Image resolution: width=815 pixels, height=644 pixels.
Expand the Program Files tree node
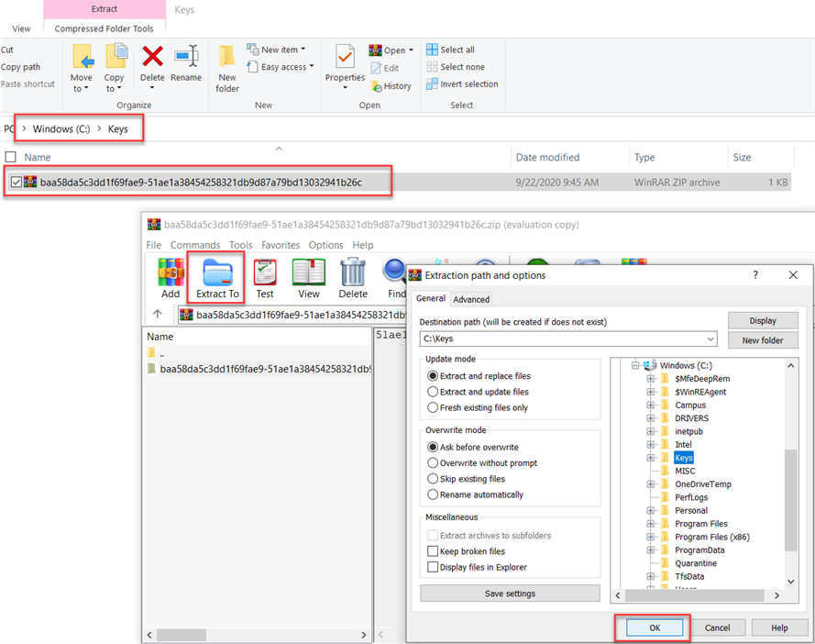click(651, 524)
